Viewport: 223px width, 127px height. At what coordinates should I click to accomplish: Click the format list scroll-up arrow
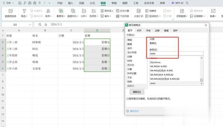pos(201,58)
